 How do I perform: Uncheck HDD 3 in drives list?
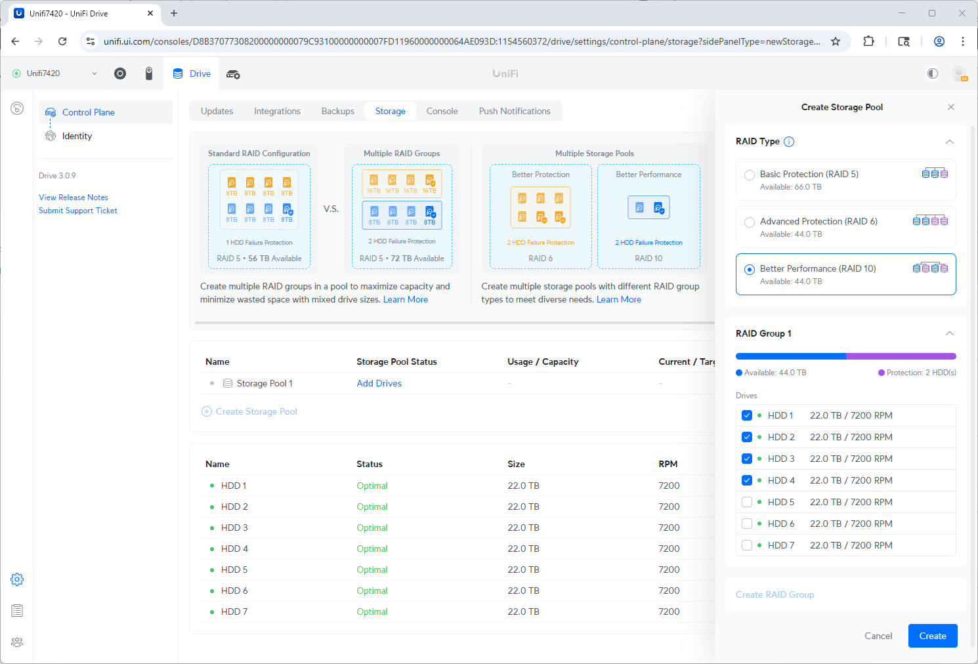747,459
